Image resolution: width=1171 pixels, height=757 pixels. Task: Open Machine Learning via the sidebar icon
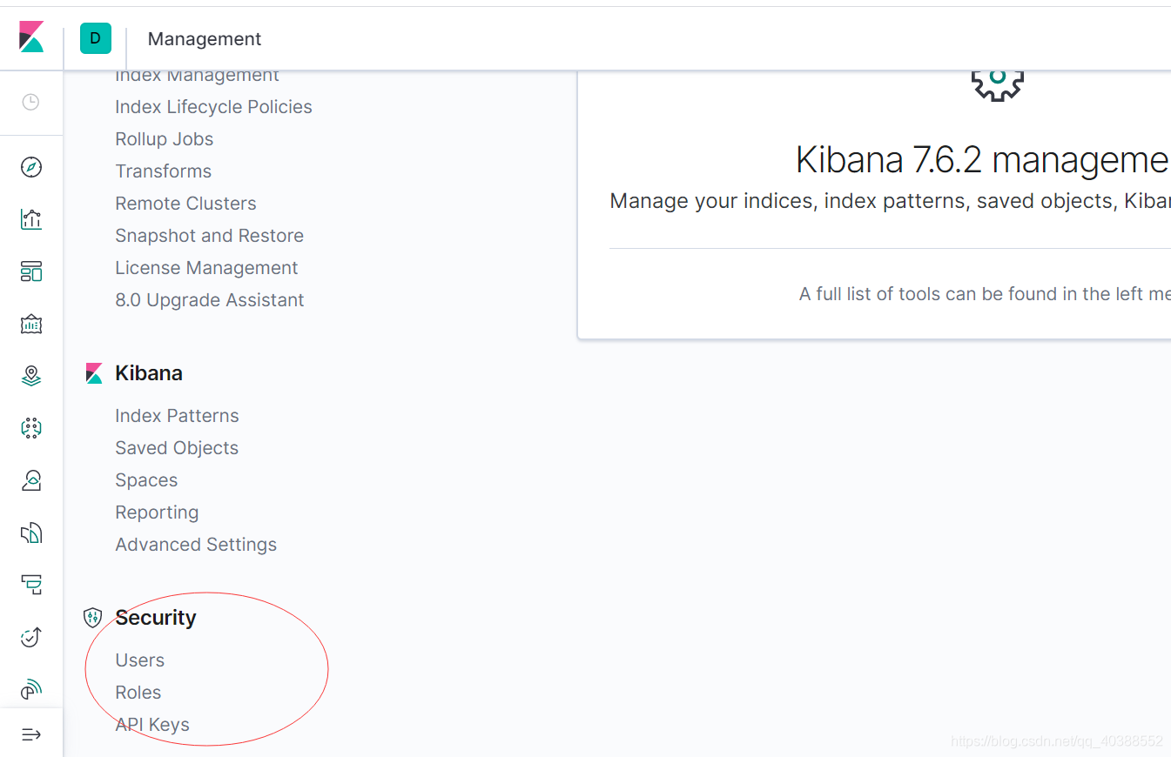31,428
